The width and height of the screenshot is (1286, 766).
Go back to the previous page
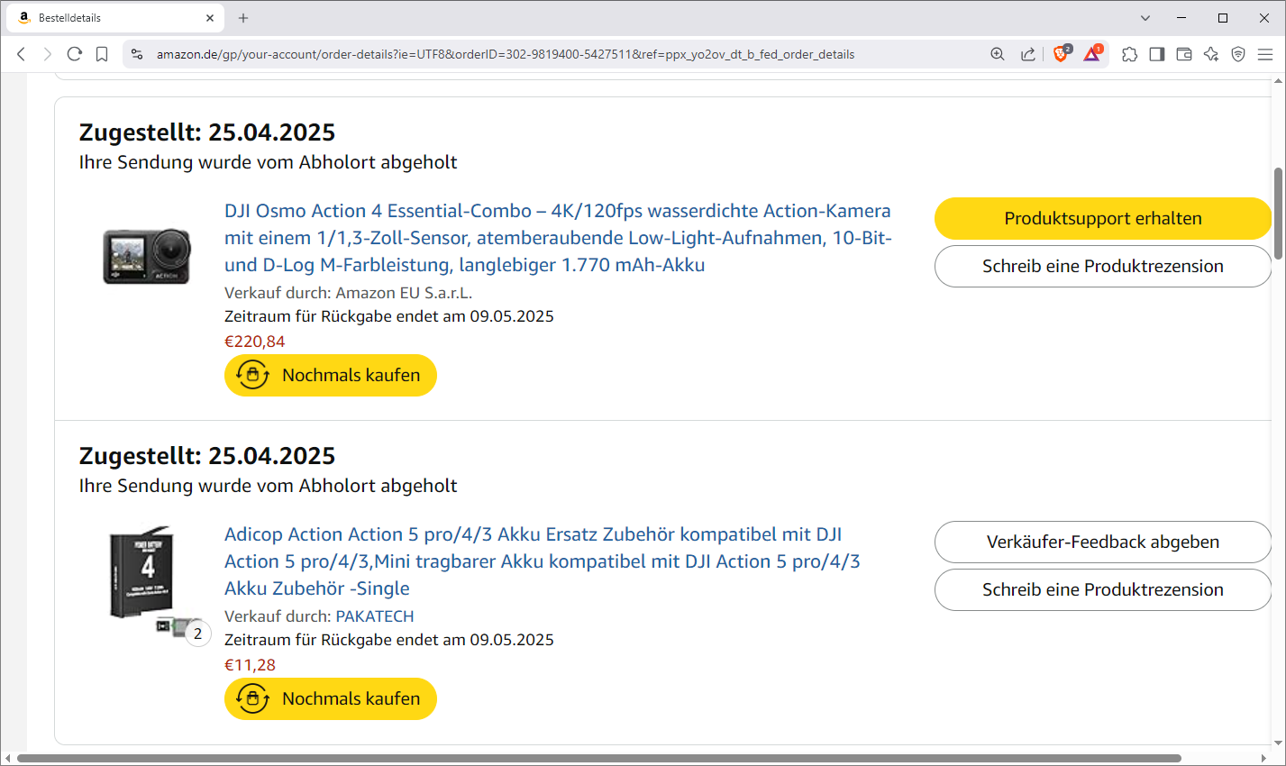click(x=21, y=54)
